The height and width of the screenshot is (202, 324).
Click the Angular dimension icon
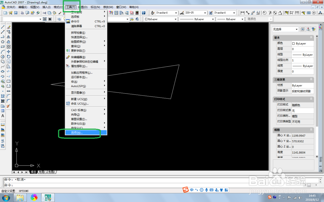coord(280,13)
